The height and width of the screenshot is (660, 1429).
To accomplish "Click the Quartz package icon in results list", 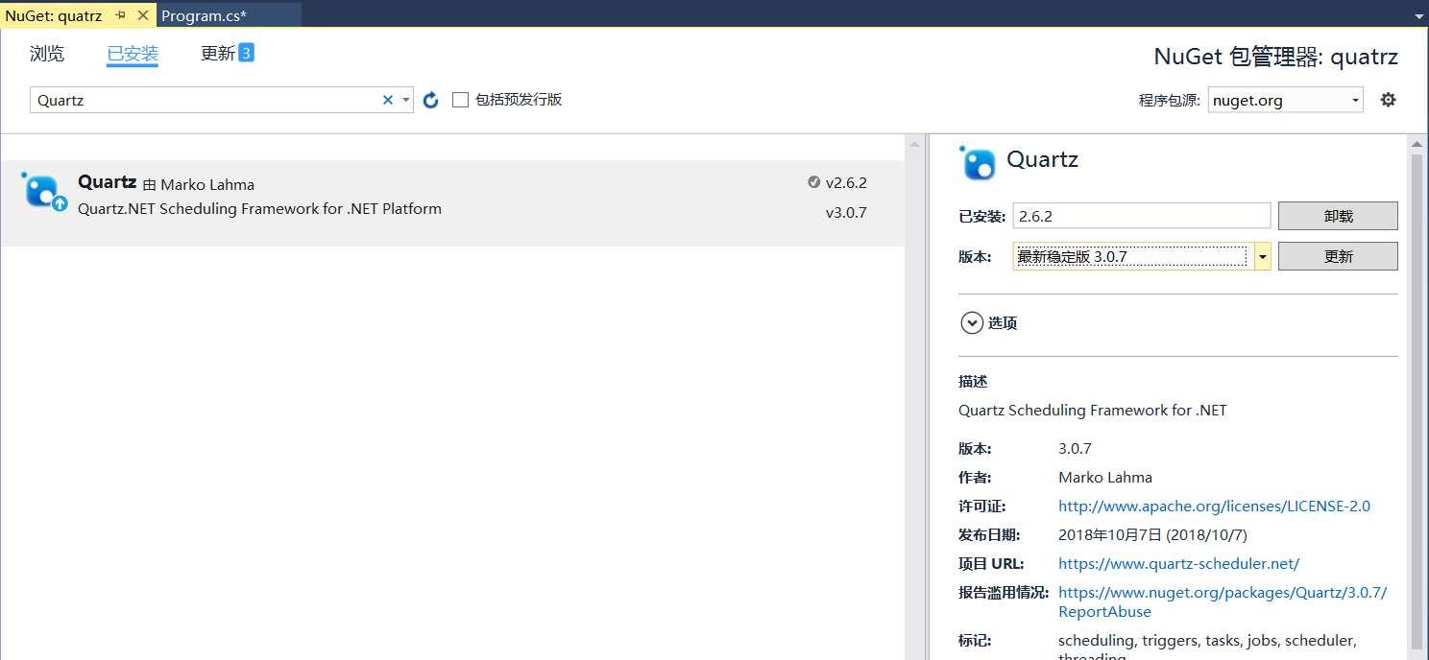I will [43, 191].
